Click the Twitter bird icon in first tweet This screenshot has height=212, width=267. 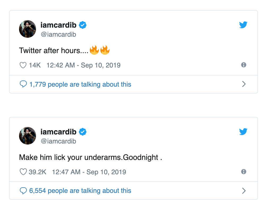(x=243, y=25)
